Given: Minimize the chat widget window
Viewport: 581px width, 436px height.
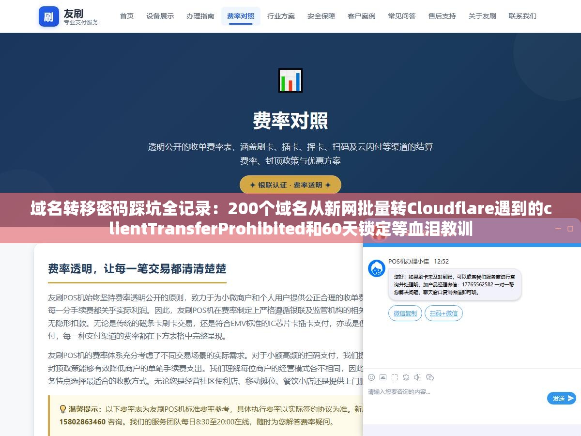Looking at the screenshot, I should pos(557,229).
